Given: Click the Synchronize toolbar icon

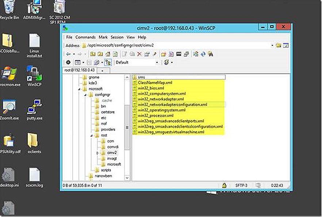Looking at the screenshot, I should (203, 54).
